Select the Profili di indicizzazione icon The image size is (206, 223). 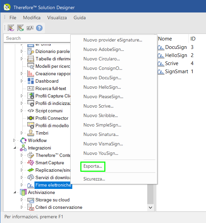(x=31, y=103)
